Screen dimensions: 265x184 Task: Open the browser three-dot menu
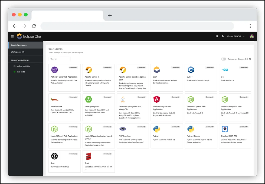coord(250,26)
